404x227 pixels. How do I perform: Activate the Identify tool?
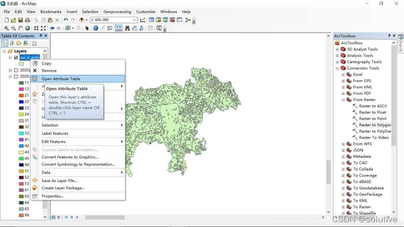point(96,28)
